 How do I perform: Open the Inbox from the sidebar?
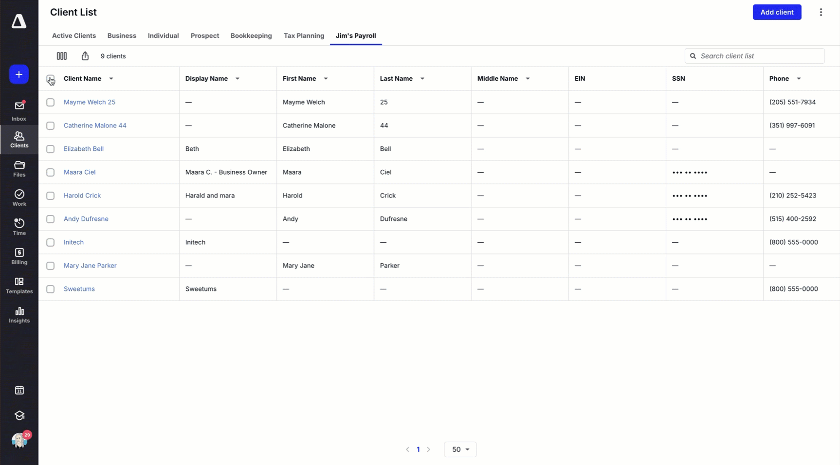coord(19,110)
